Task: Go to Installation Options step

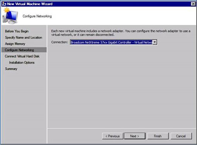Action: click(22, 62)
